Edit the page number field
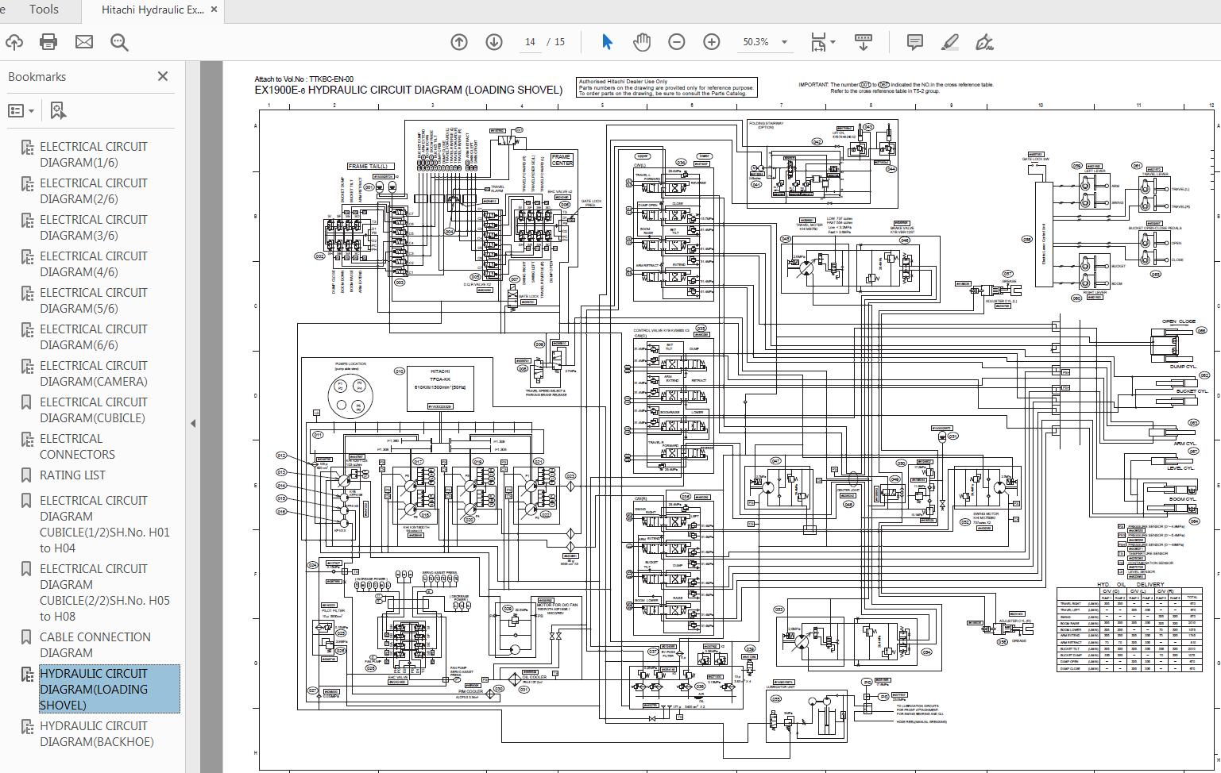1221x773 pixels. 530,41
